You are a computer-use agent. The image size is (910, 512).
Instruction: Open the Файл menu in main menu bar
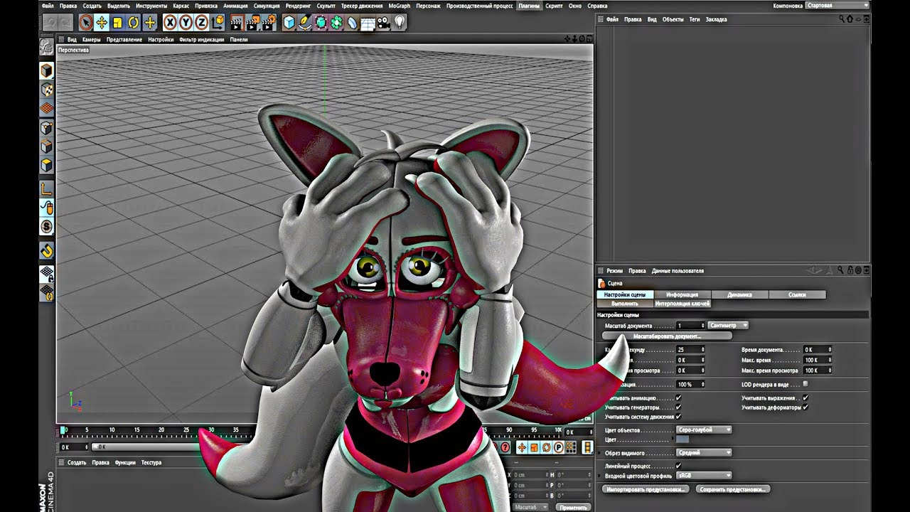click(x=48, y=6)
